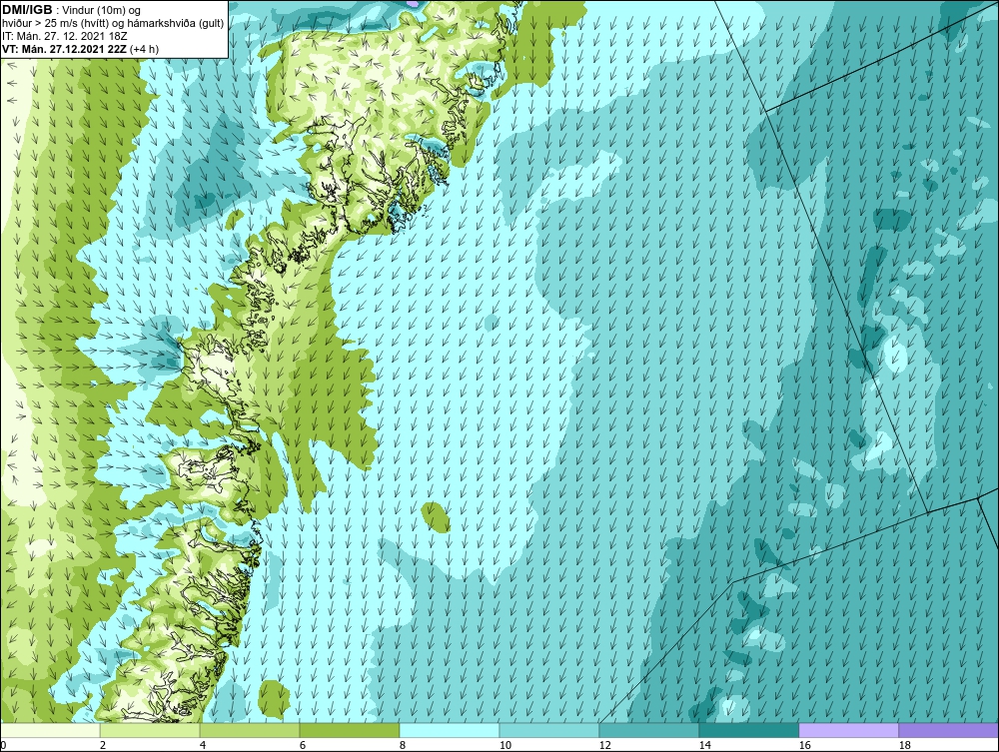999x752 pixels.
Task: Click the 6–8 m/s olive green legend swatch
Action: pos(349,730)
